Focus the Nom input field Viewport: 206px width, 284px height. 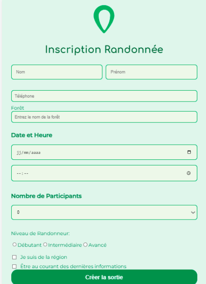[x=57, y=72]
